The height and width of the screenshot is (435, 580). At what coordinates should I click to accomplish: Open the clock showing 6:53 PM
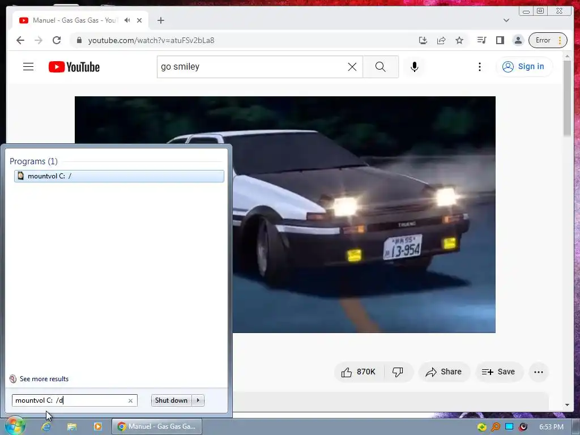pyautogui.click(x=551, y=427)
